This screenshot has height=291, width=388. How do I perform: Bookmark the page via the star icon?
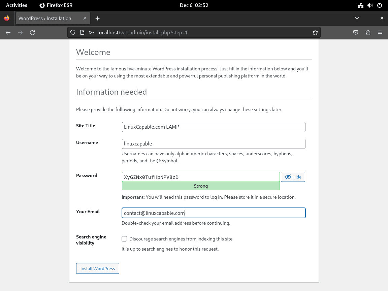pos(315,32)
